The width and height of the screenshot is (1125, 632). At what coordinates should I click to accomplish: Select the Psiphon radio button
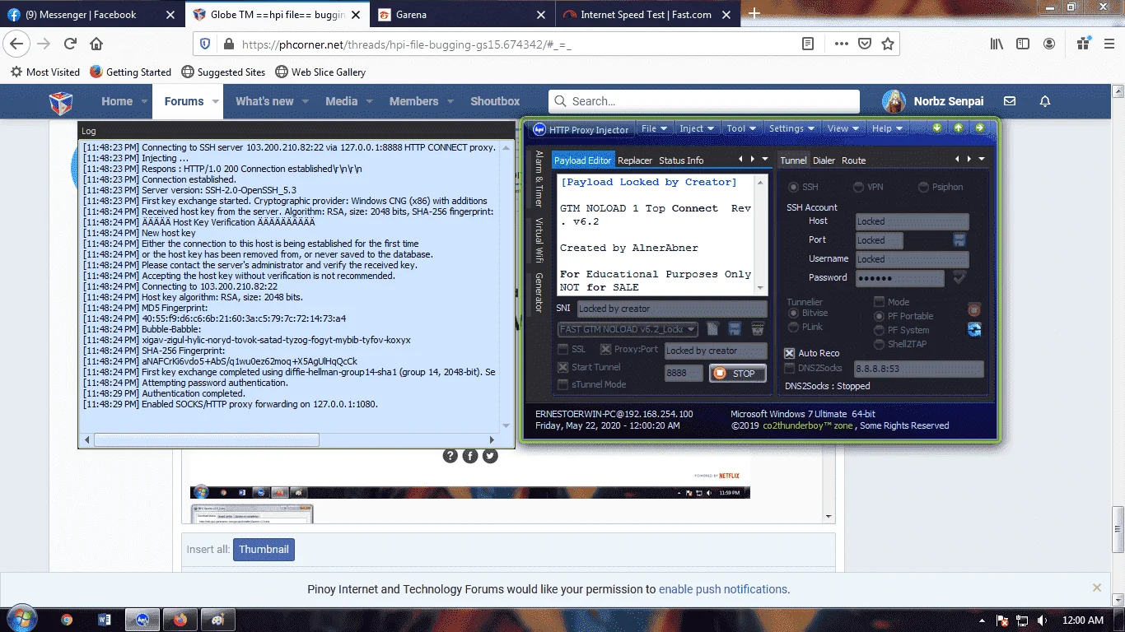coord(923,187)
